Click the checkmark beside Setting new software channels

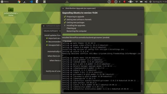click(x=65, y=20)
